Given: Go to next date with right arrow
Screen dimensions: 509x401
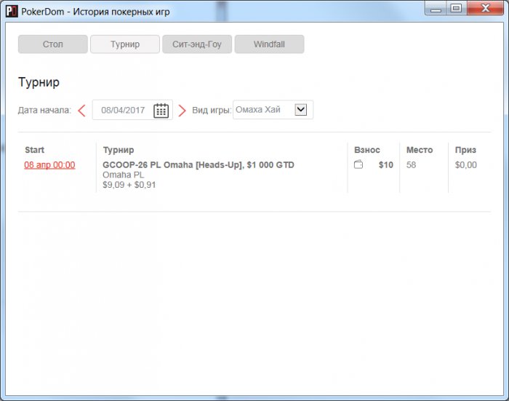Looking at the screenshot, I should (x=182, y=111).
